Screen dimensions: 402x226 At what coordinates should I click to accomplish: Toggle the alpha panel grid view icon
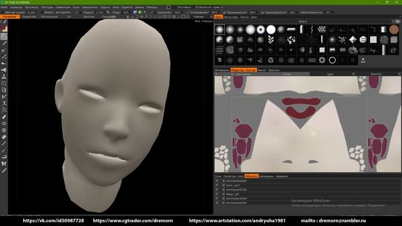pos(398,21)
